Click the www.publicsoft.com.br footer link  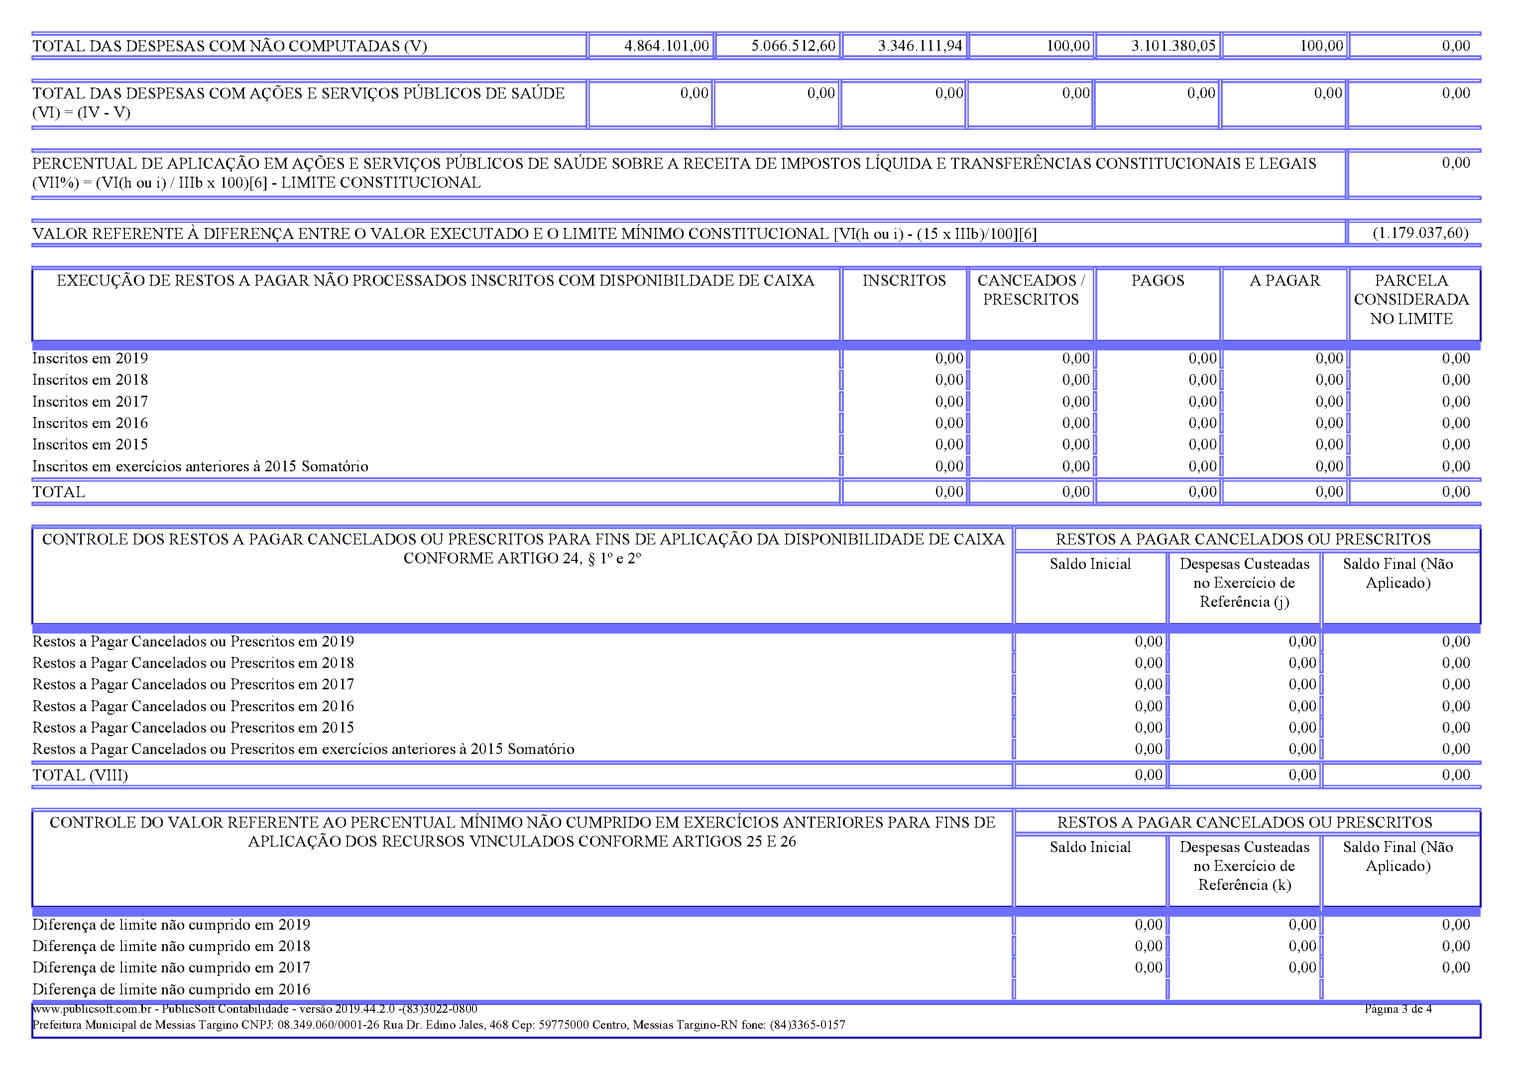click(92, 1009)
